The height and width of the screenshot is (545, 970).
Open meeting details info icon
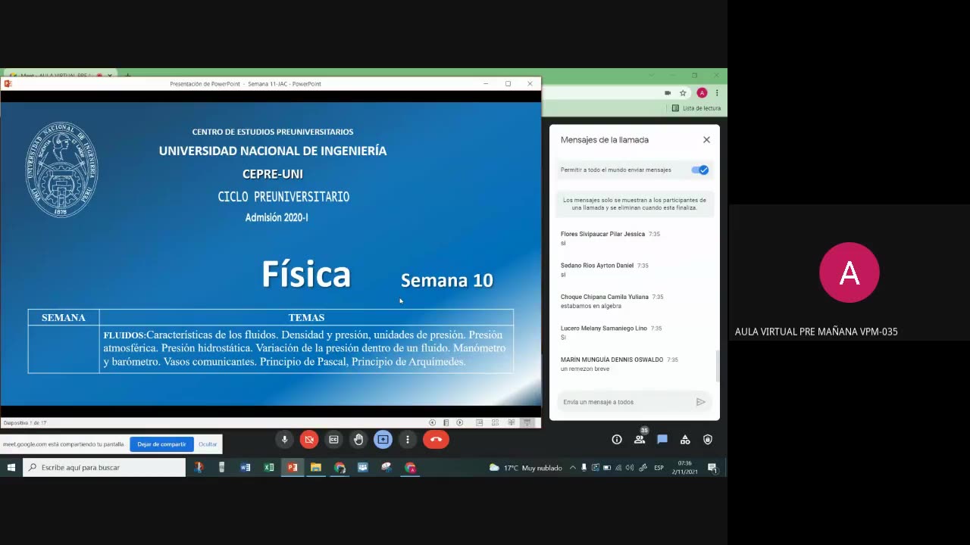[617, 440]
